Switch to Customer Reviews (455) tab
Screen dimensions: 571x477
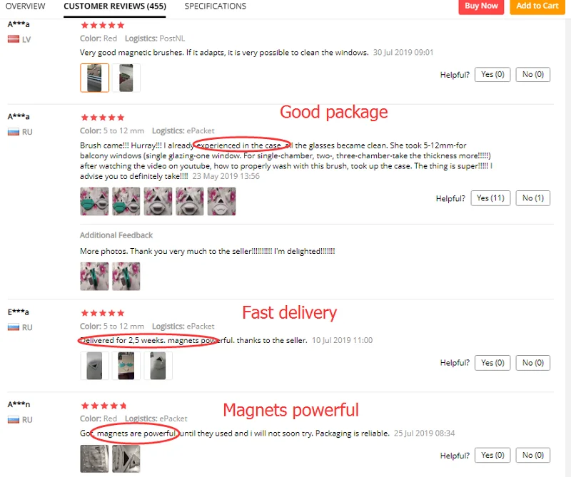[x=115, y=6]
